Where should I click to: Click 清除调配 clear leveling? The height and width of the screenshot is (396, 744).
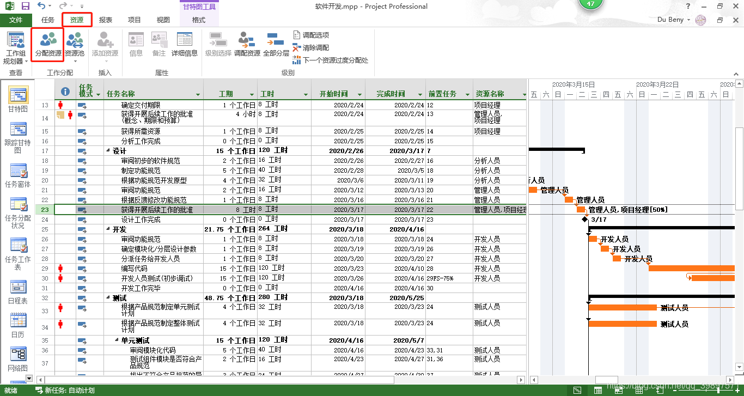coord(311,47)
